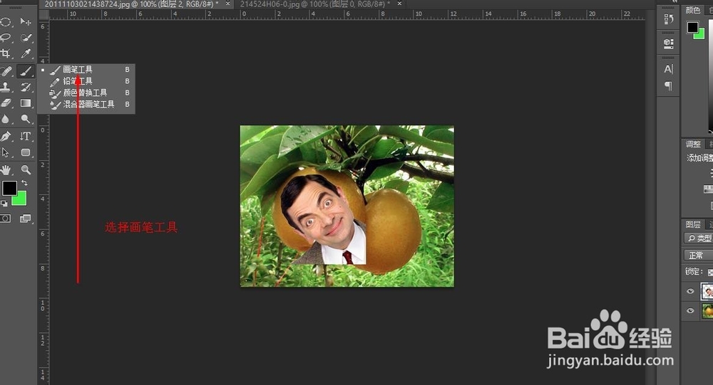713x385 pixels.
Task: Switch to the 20111103021438724.jpg document tab
Action: [131, 4]
